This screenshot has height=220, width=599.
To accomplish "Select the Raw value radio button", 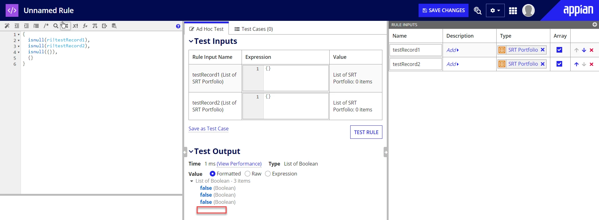I will (x=248, y=174).
